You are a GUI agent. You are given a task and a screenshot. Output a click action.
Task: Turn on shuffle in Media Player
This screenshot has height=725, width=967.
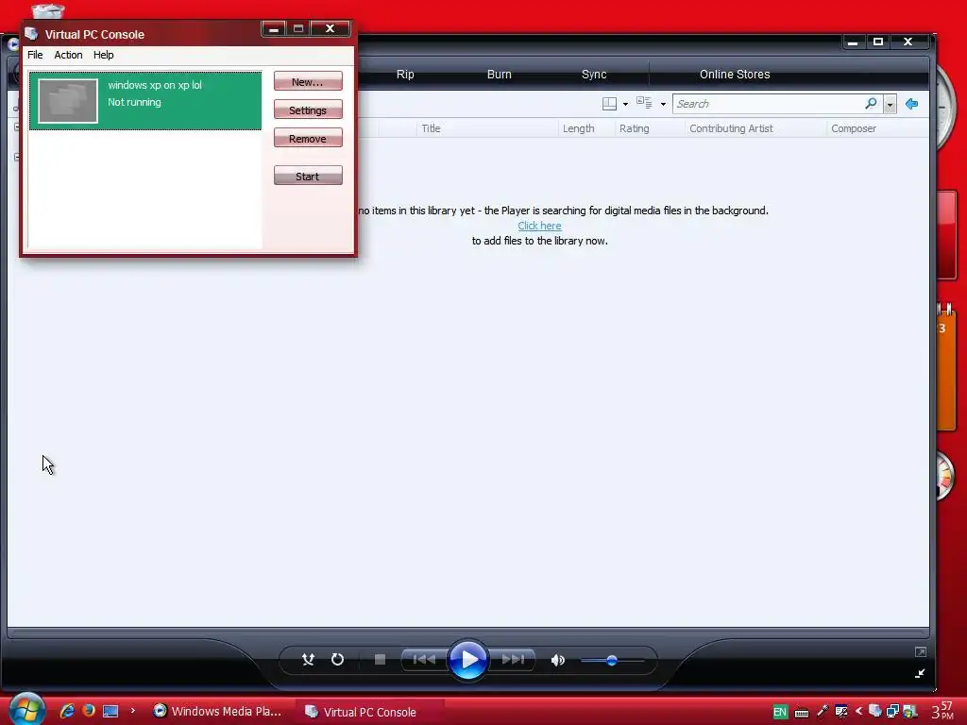309,660
